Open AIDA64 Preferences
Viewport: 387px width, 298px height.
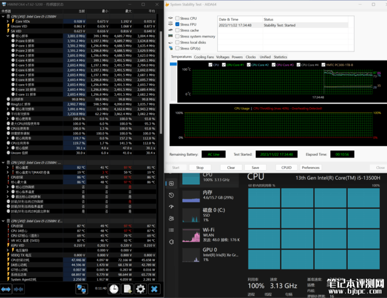(311, 167)
